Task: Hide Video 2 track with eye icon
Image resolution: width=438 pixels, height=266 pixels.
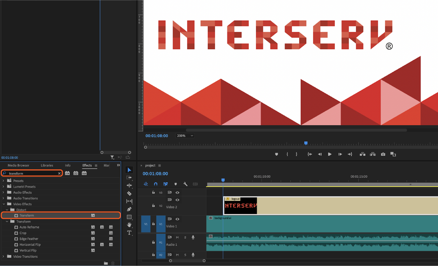Action: tap(178, 200)
